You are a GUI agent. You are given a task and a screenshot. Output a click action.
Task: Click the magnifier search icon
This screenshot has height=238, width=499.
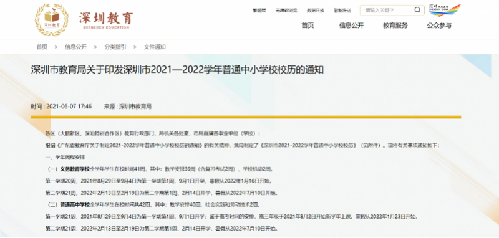(417, 10)
